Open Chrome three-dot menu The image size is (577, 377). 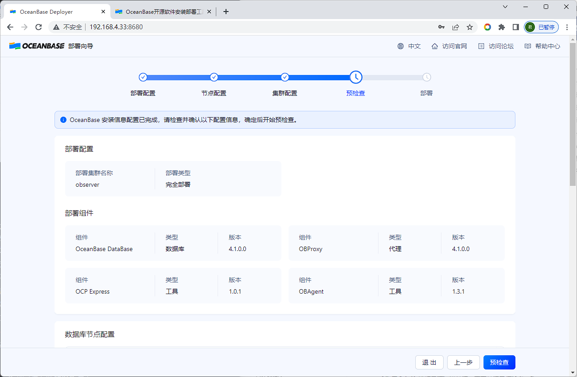567,27
